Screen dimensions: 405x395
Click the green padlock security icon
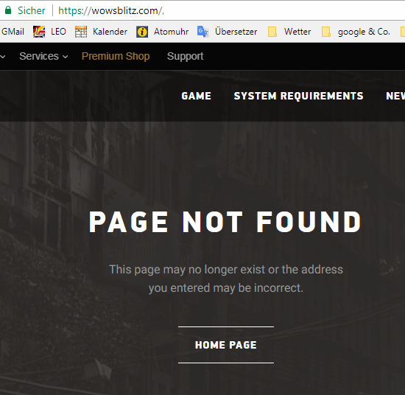[x=8, y=10]
